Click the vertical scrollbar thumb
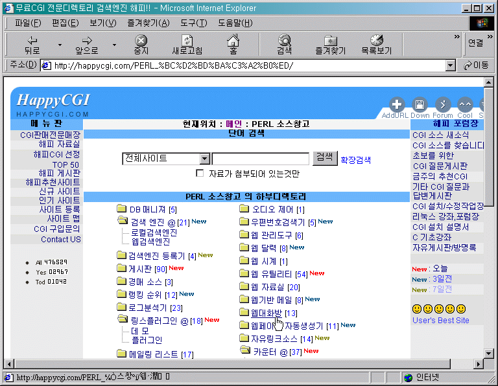Screen dimensions: 498x386 [x=488, y=146]
